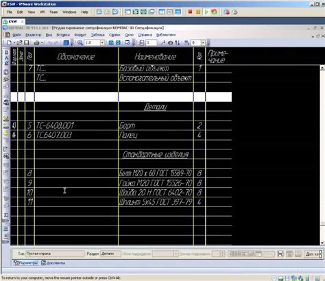This screenshot has height=281, width=325.
Task: Open the VM menu in VMware
Action: pyautogui.click(x=43, y=12)
